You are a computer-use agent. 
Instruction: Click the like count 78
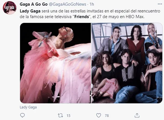pos(107,115)
